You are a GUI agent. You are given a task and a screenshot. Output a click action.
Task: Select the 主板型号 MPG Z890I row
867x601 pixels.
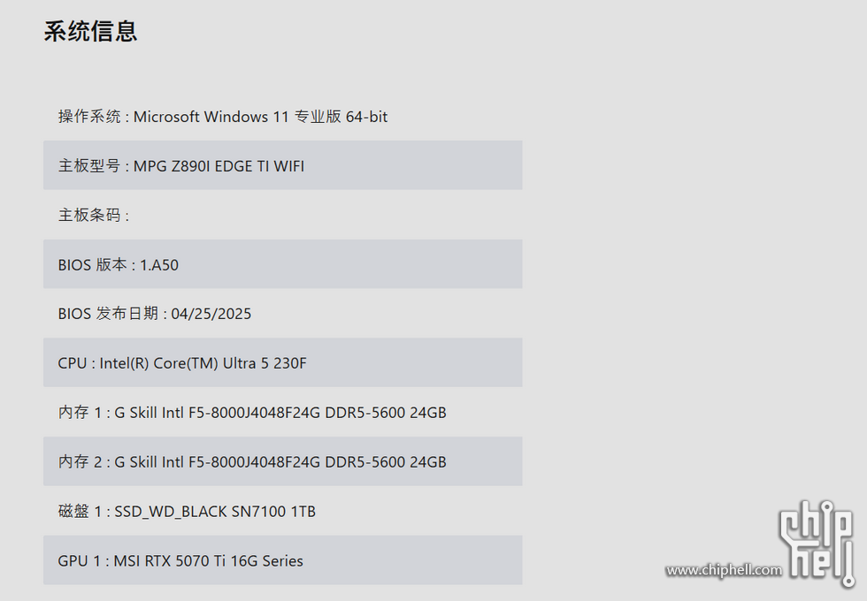282,165
